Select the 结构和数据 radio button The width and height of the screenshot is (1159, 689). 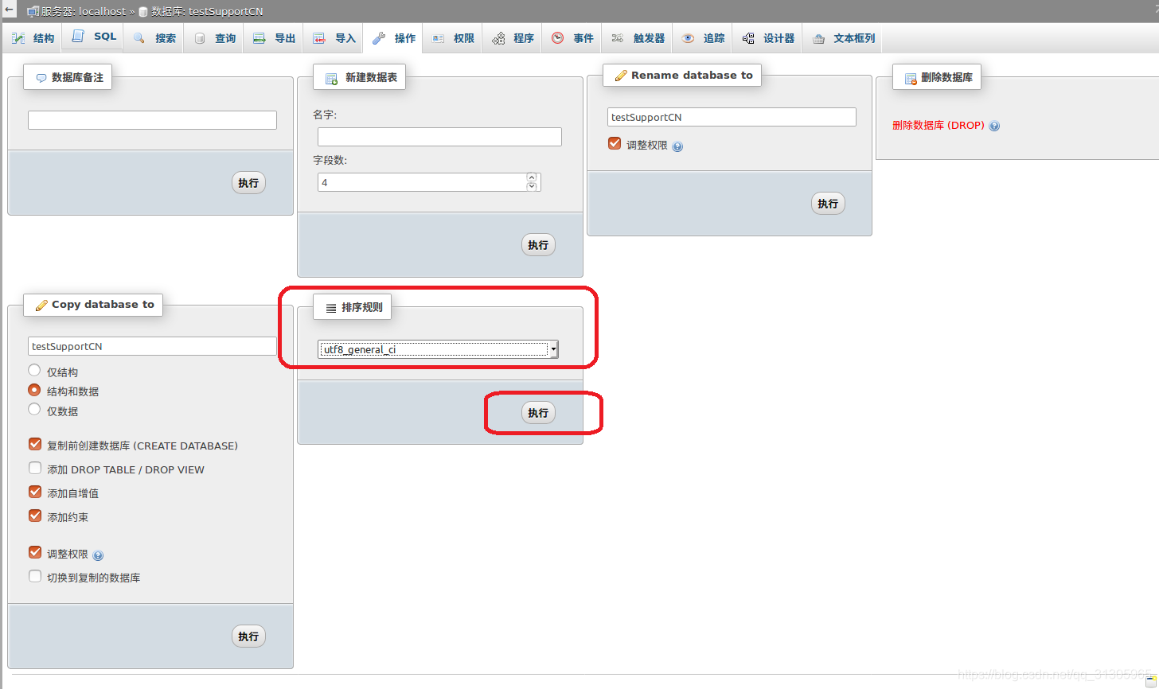tap(34, 390)
